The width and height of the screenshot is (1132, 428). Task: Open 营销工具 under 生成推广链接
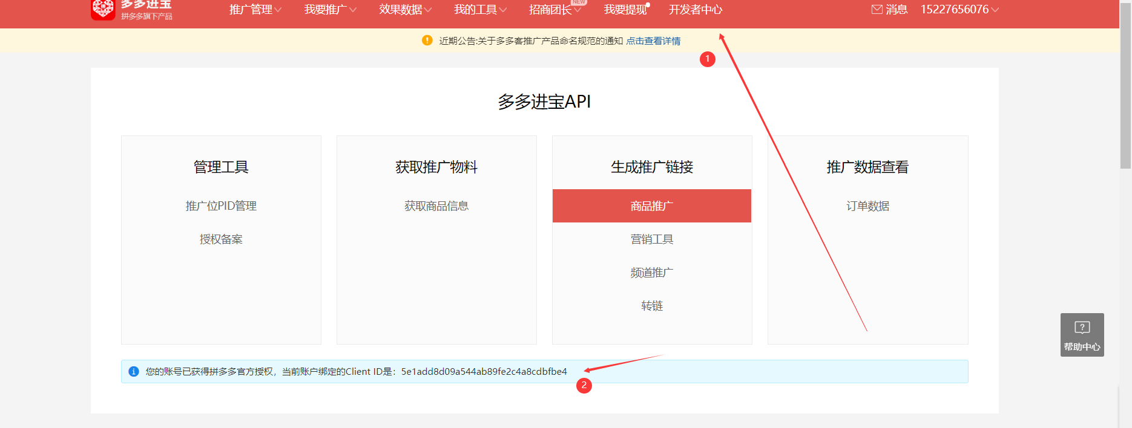pos(652,239)
